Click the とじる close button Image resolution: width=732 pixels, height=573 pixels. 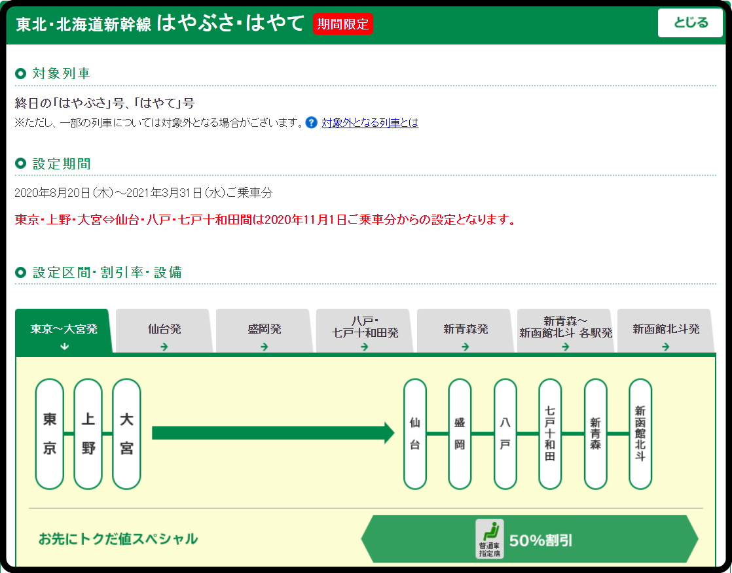[690, 22]
